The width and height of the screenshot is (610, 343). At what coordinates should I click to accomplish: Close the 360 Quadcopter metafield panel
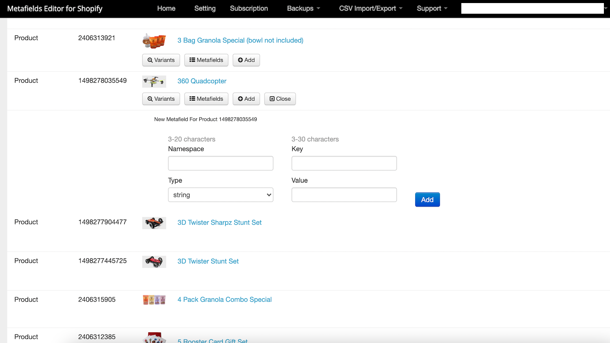(x=280, y=99)
